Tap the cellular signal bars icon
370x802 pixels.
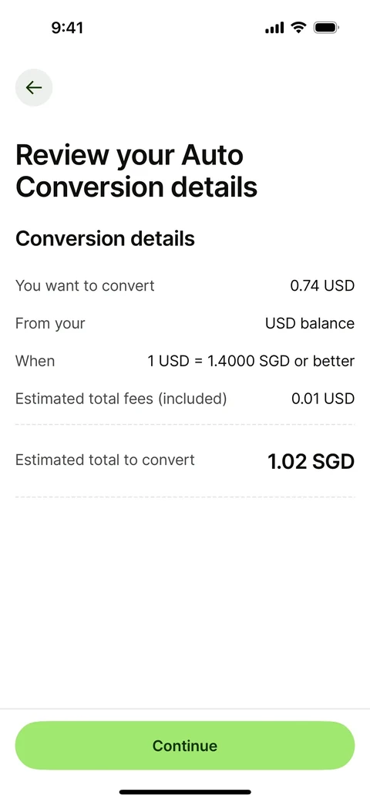point(274,28)
